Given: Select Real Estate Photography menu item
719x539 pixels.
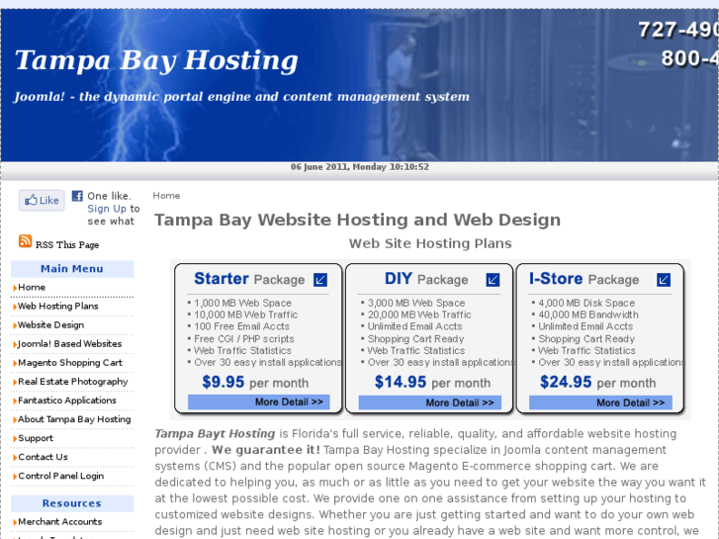Looking at the screenshot, I should click(x=73, y=382).
